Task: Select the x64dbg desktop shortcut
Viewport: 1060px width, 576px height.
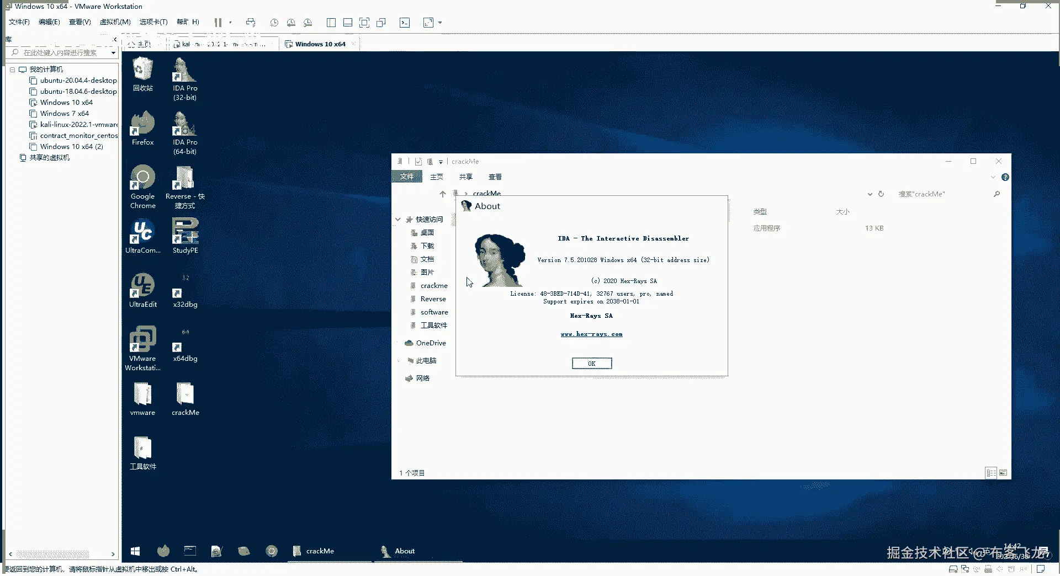Action: click(185, 345)
